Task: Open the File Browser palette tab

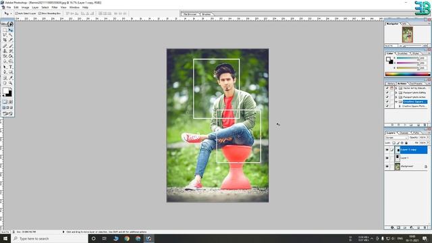Action: pos(190,14)
